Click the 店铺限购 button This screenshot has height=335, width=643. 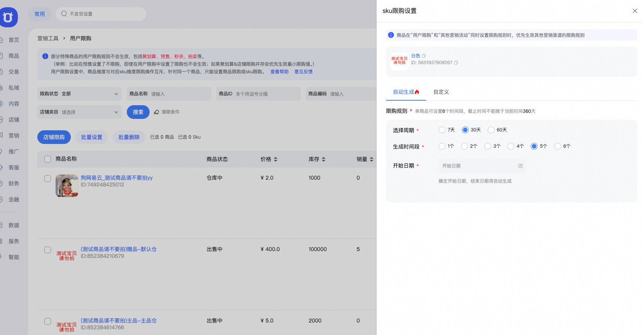54,137
